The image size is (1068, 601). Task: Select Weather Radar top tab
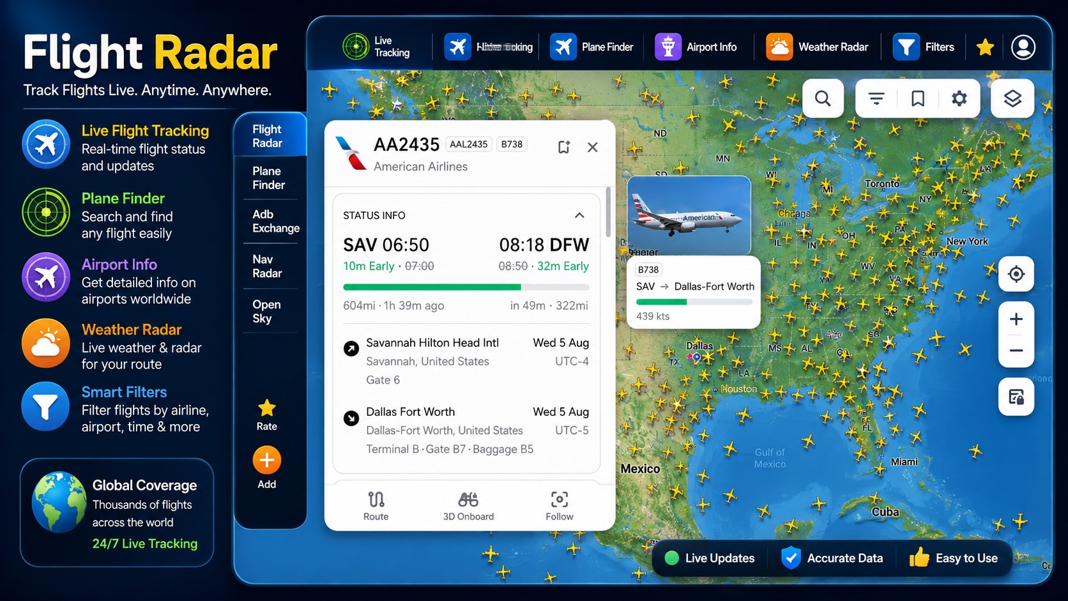coord(817,47)
